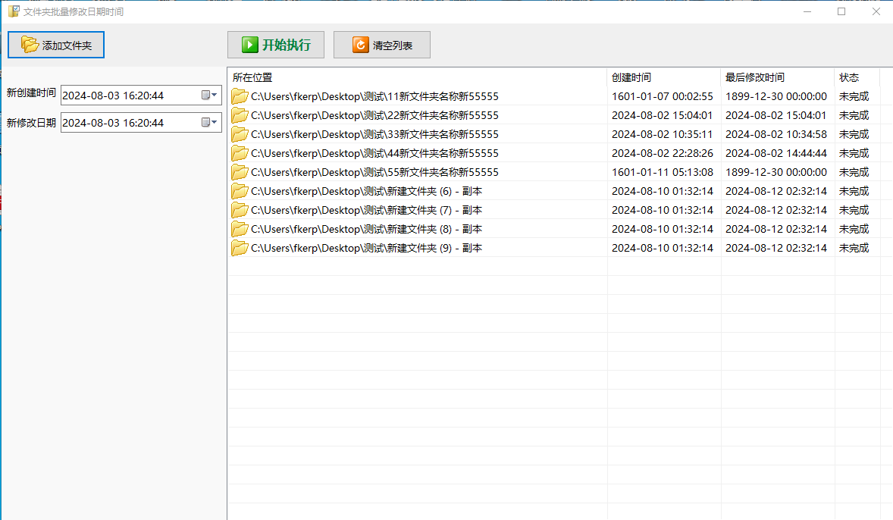Select the 33新文件夹名称新55555 row path

pyautogui.click(x=374, y=134)
